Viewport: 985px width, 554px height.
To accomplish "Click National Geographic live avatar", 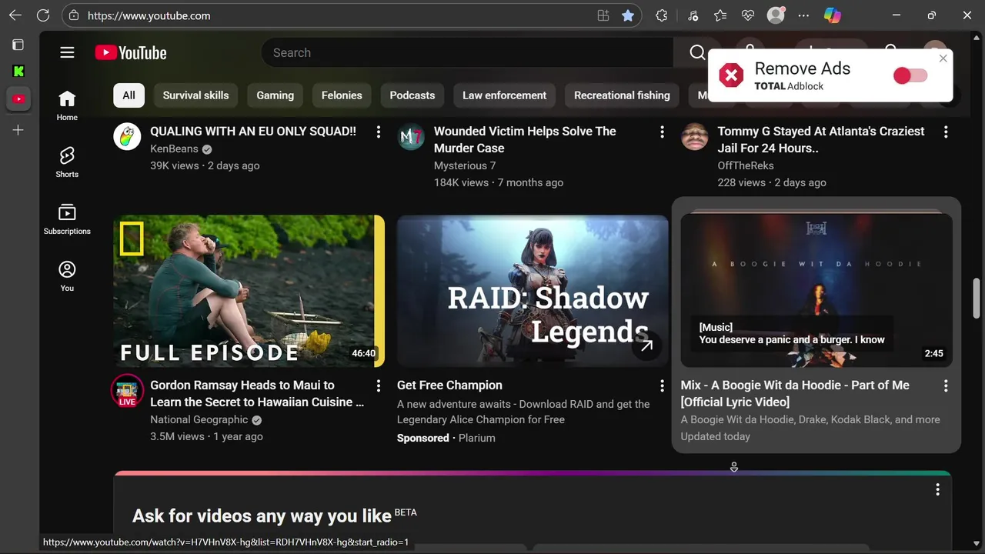I will tap(127, 390).
